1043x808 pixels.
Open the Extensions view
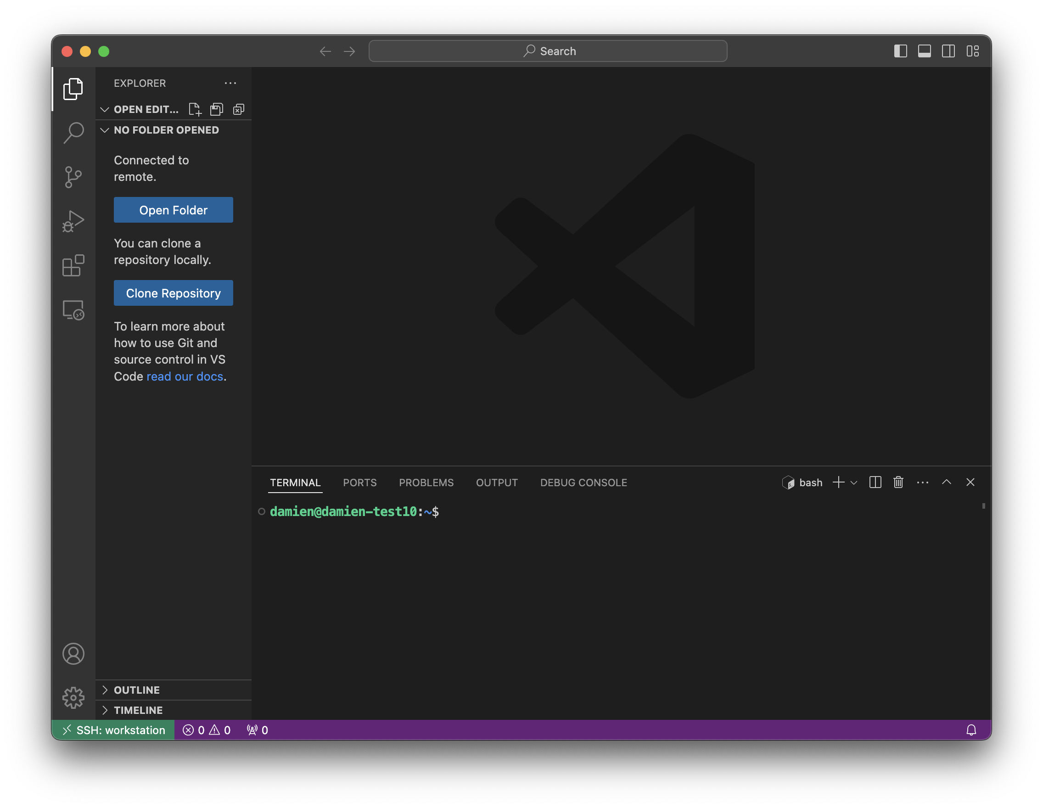coord(73,265)
